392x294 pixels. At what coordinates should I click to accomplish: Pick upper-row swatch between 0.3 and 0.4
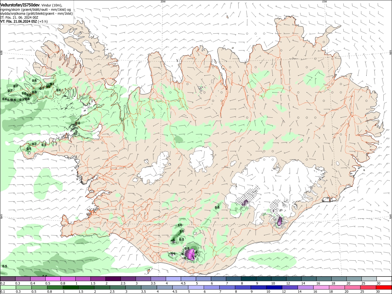(23, 279)
